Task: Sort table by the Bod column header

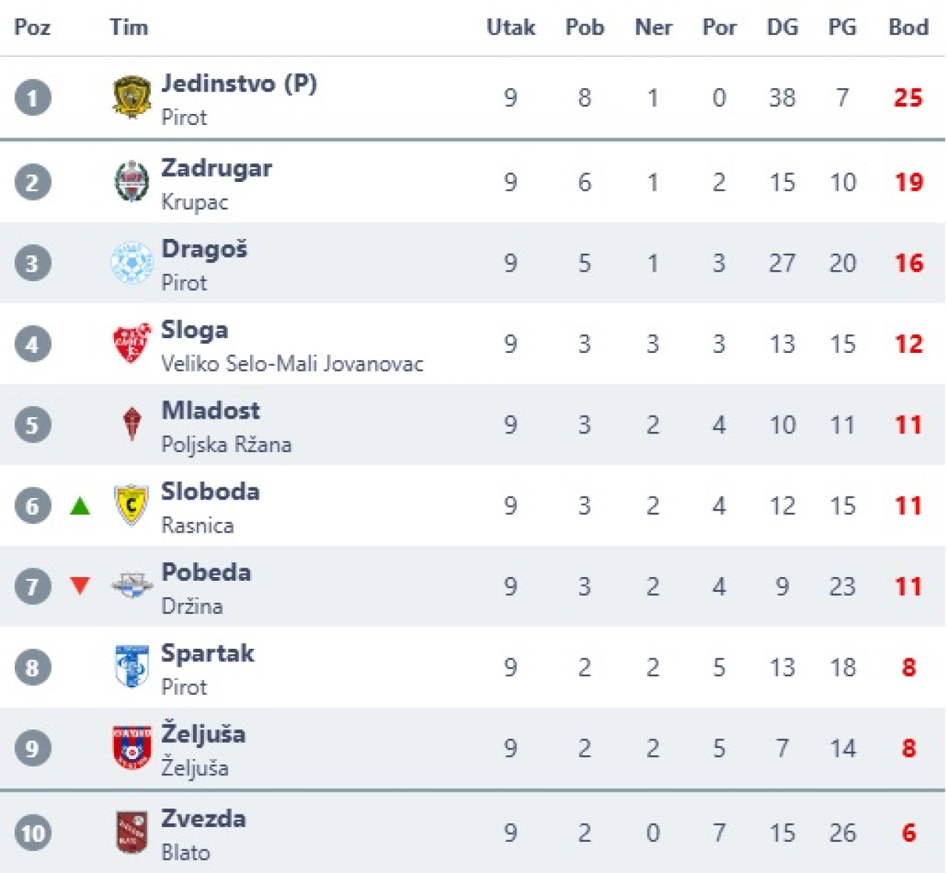Action: pyautogui.click(x=908, y=27)
